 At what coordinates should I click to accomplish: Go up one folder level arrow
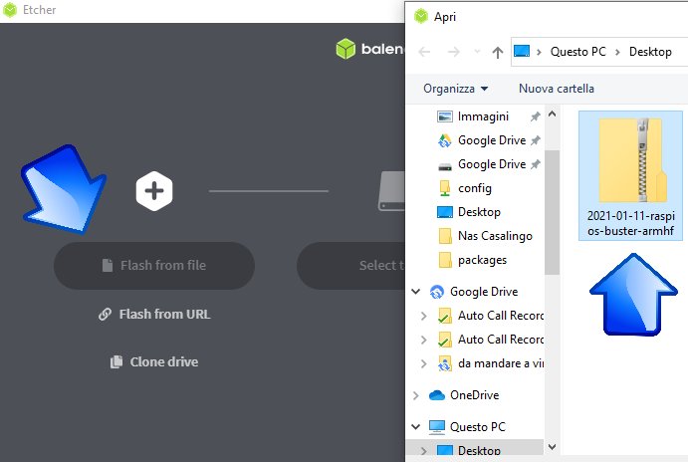[498, 52]
